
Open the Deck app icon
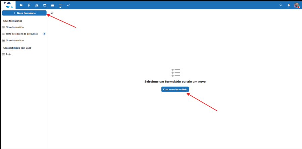click(52, 5)
